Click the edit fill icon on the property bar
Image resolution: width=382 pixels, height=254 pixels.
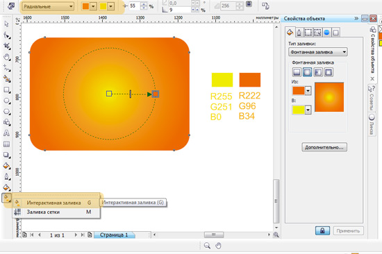pos(11,6)
